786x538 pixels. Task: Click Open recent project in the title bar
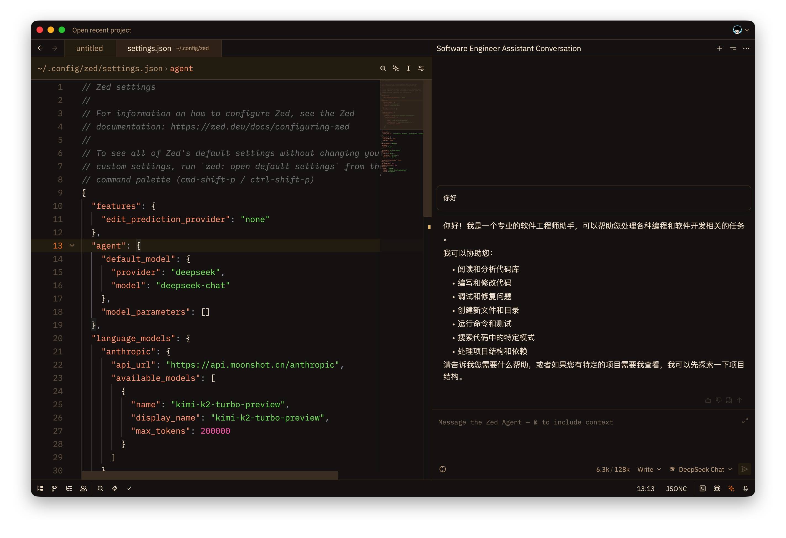click(x=102, y=30)
